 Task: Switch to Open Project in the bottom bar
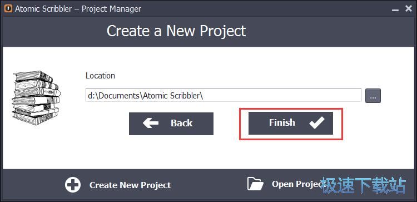coord(297,184)
